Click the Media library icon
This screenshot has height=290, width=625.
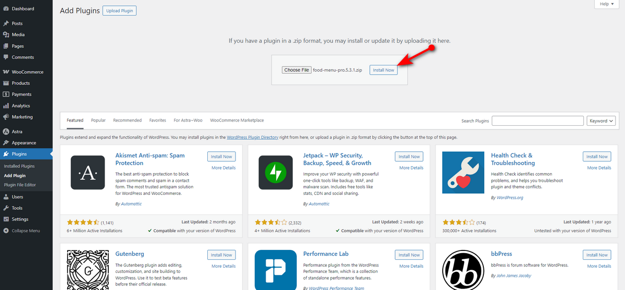[x=6, y=35]
